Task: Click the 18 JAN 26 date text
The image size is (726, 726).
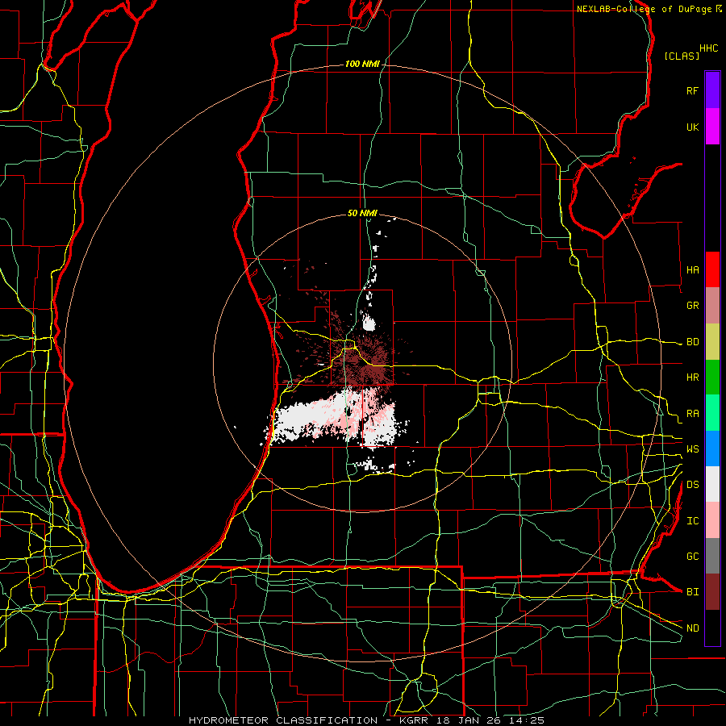Action: coord(469,720)
